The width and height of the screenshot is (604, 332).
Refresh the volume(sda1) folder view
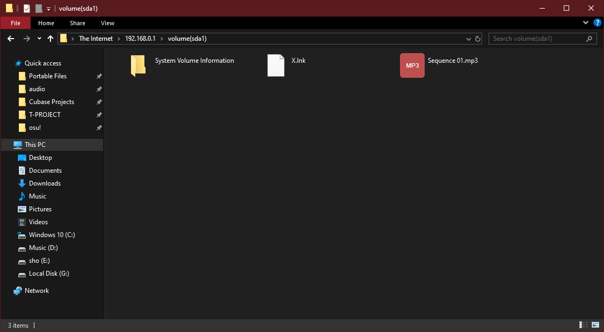478,39
